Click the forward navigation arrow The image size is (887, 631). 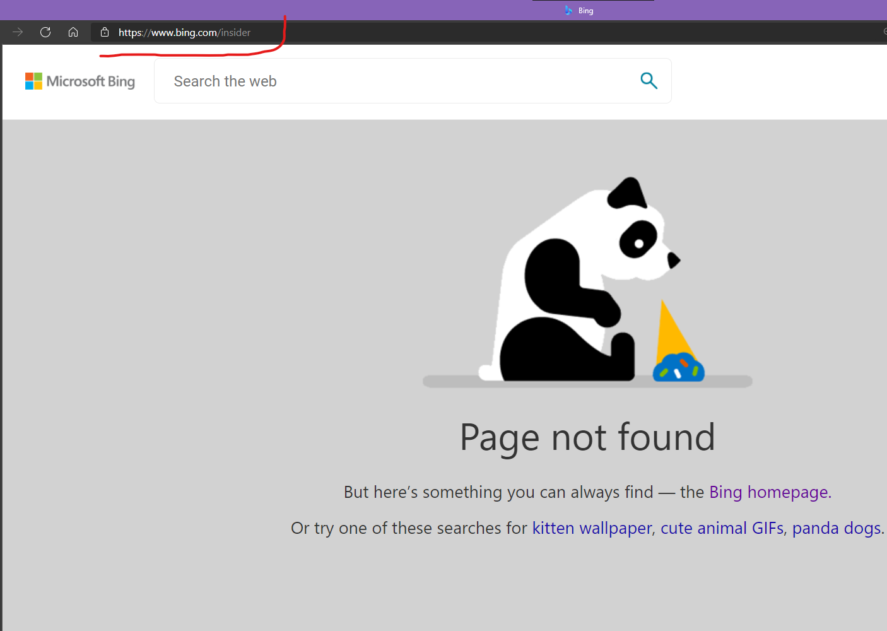click(18, 32)
